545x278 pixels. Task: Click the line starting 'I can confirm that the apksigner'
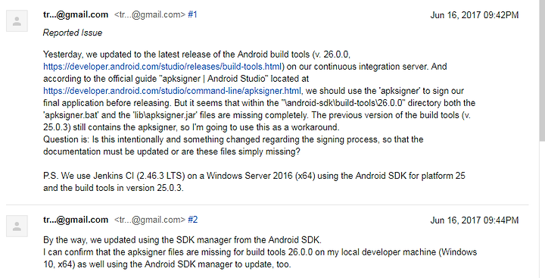(x=260, y=252)
